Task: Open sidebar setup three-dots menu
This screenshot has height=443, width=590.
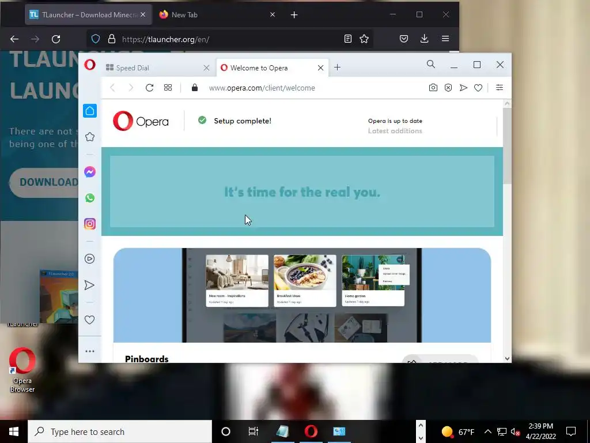Action: click(89, 351)
